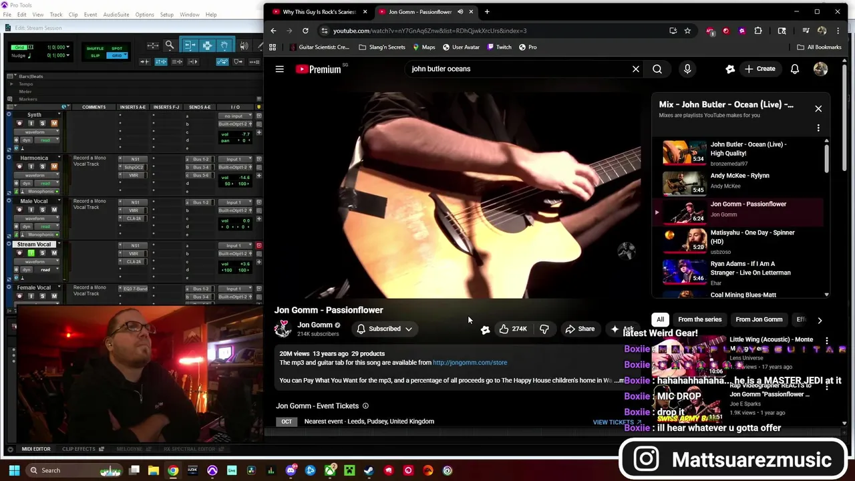The width and height of the screenshot is (855, 481).
Task: Open Harmonica track waveform view selector
Action: (38, 175)
